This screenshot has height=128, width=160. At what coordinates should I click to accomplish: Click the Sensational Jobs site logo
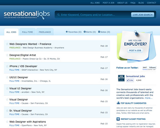27,14
